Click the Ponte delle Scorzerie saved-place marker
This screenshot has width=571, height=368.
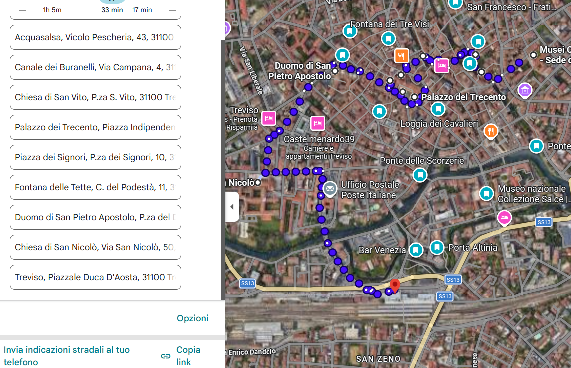(x=420, y=175)
